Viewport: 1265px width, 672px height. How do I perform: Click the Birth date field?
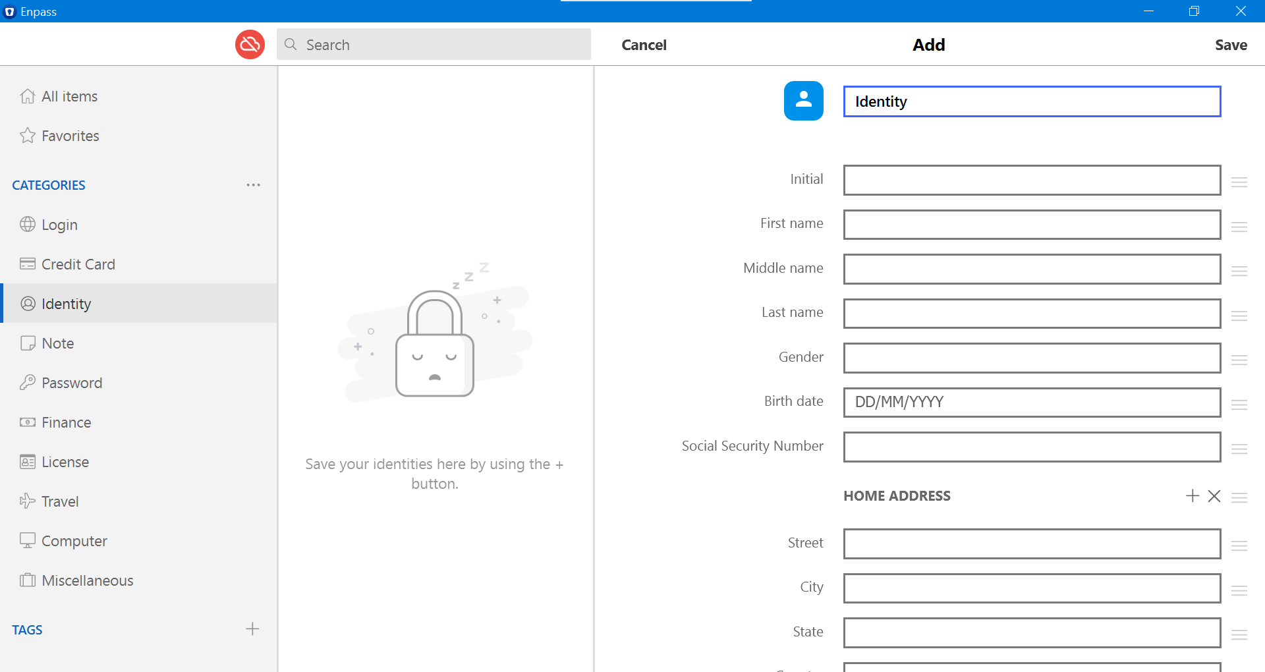1032,402
